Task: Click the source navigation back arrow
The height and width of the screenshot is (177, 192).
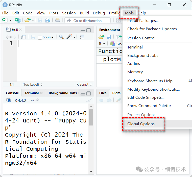Action: pos(8,37)
